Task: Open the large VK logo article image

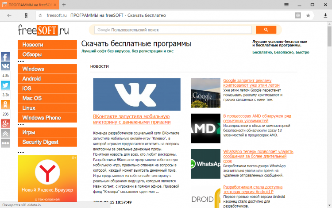Action: coord(137,94)
